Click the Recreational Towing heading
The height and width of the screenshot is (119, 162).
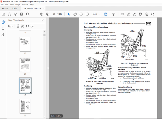[x=125, y=87]
